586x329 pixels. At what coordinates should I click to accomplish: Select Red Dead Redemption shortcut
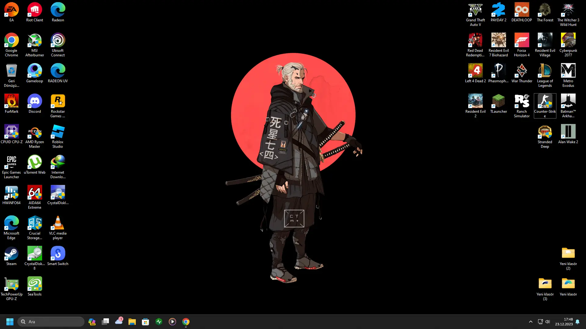pos(475,45)
